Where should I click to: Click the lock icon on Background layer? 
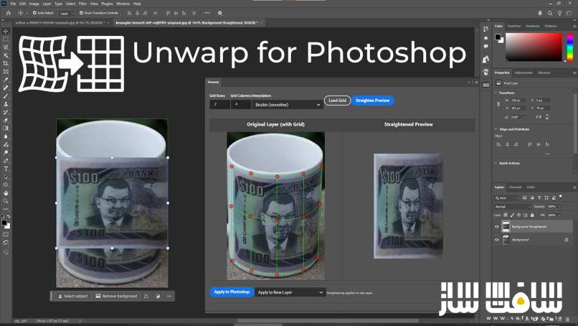pyautogui.click(x=567, y=240)
